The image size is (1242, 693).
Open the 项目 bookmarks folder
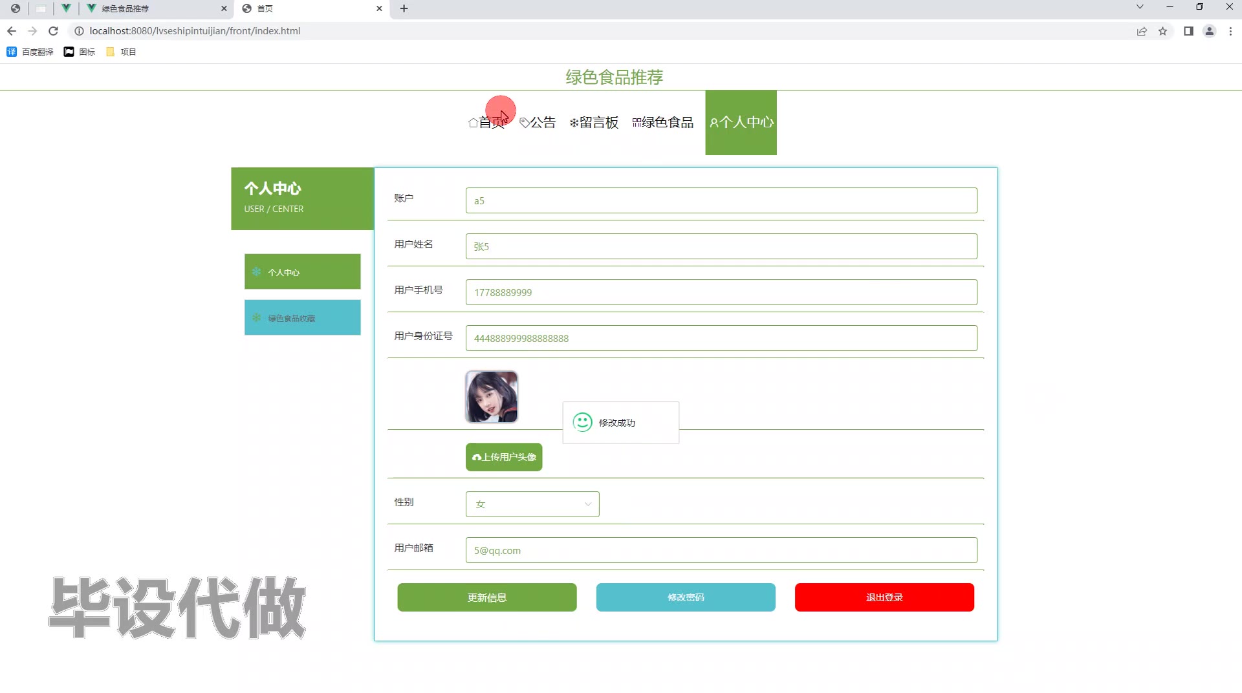coord(121,52)
